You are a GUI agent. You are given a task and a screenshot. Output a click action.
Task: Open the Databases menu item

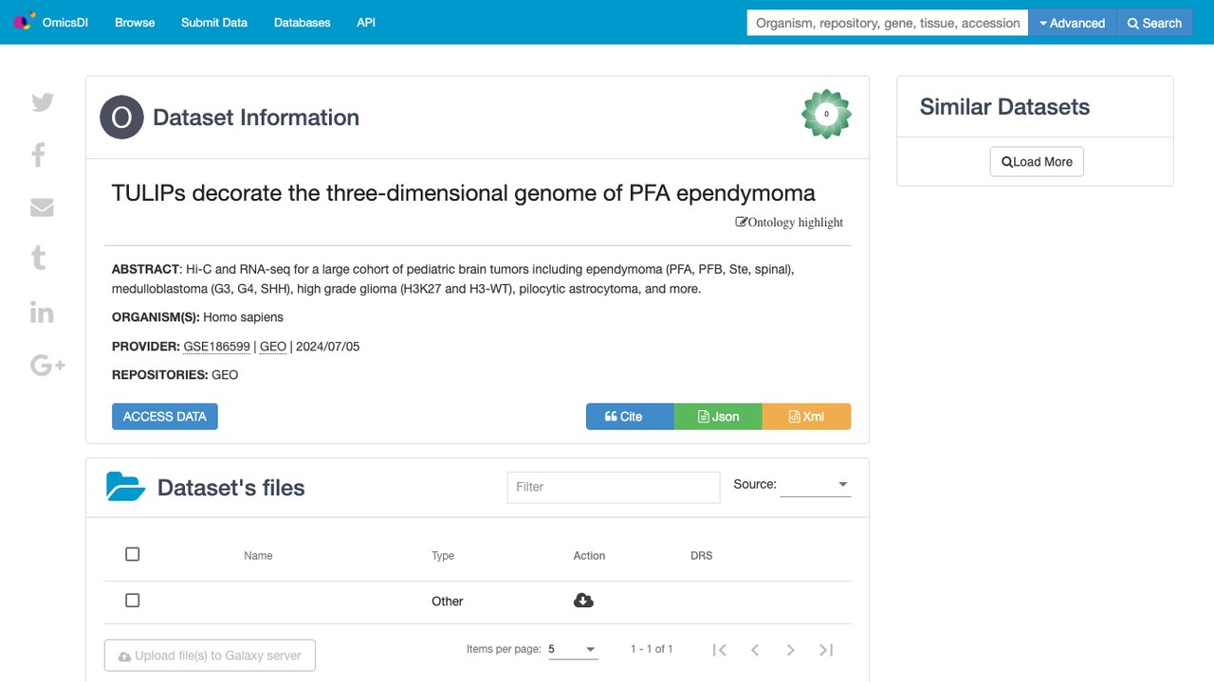point(303,23)
